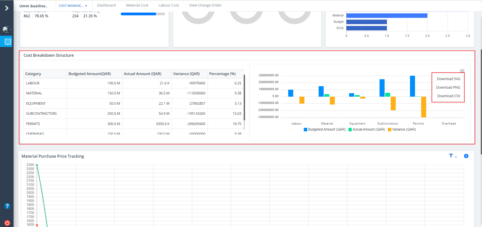Open the building grid icon in the sidebar
Image resolution: width=482 pixels, height=227 pixels.
[8, 41]
